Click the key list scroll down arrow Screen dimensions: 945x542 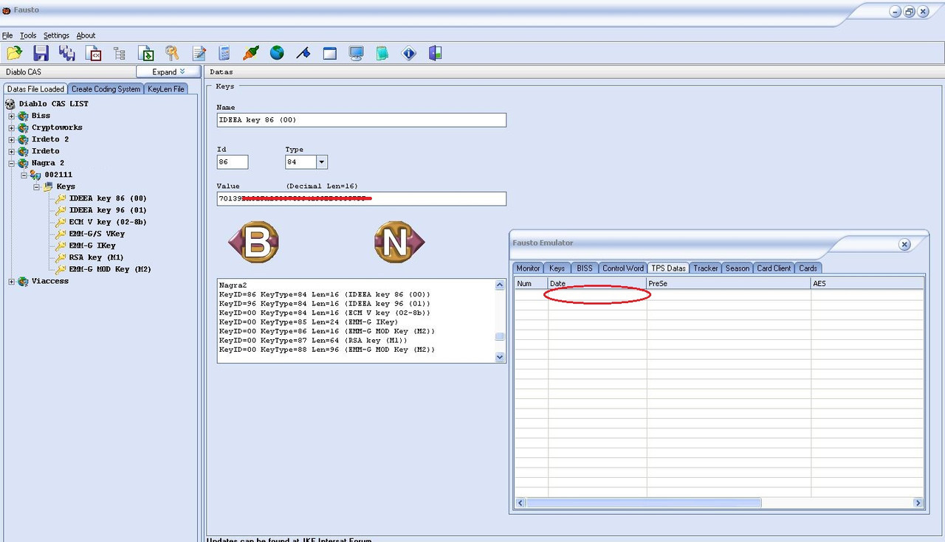click(x=500, y=357)
